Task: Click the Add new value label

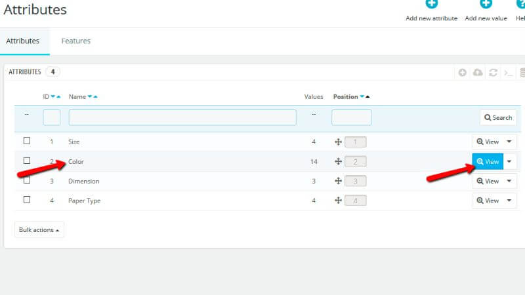Action: point(486,18)
